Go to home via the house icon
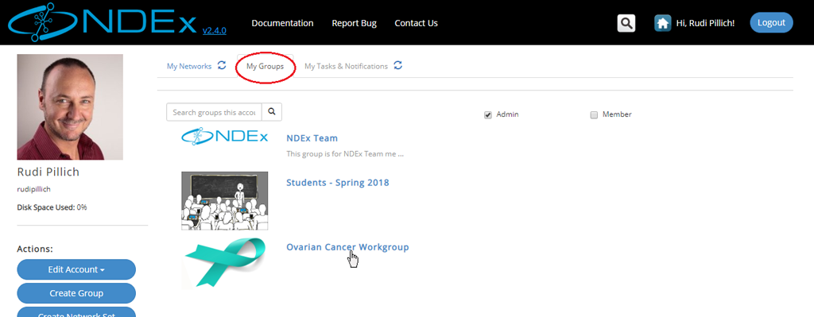Image resolution: width=814 pixels, height=317 pixels. (x=662, y=23)
